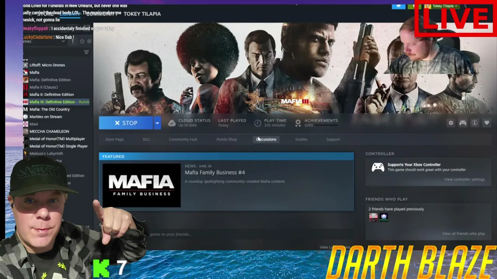Click View controller settings link
The image size is (497, 279).
click(464, 179)
